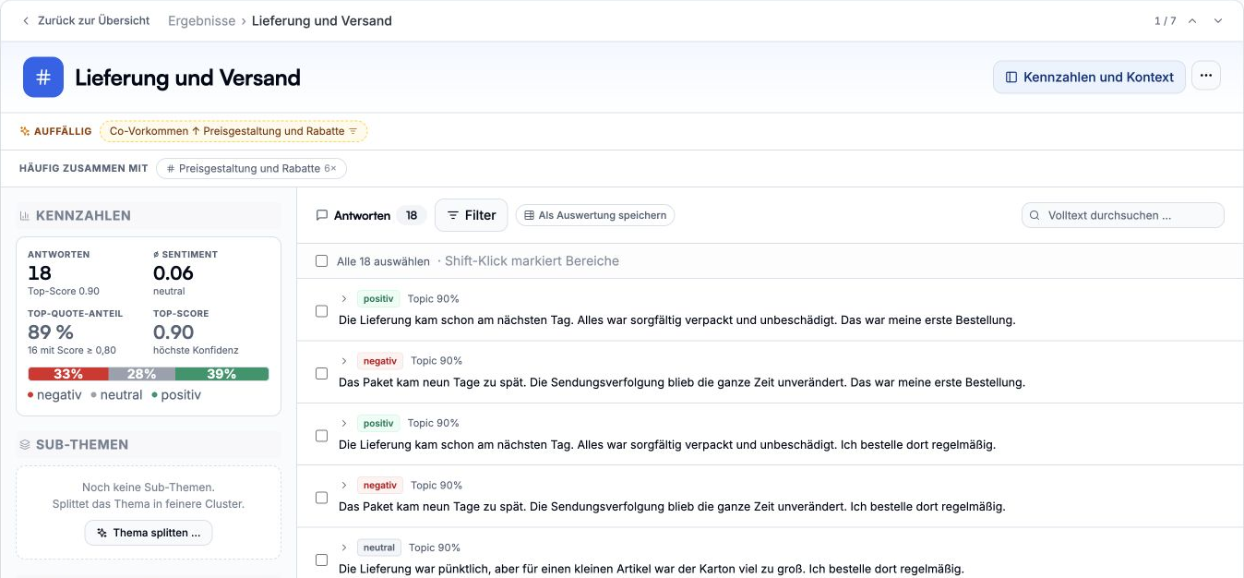Select response 'Paket kam neun Tage ... erste Bestellung'
Screen dimensions: 1244x578
pyautogui.click(x=322, y=373)
